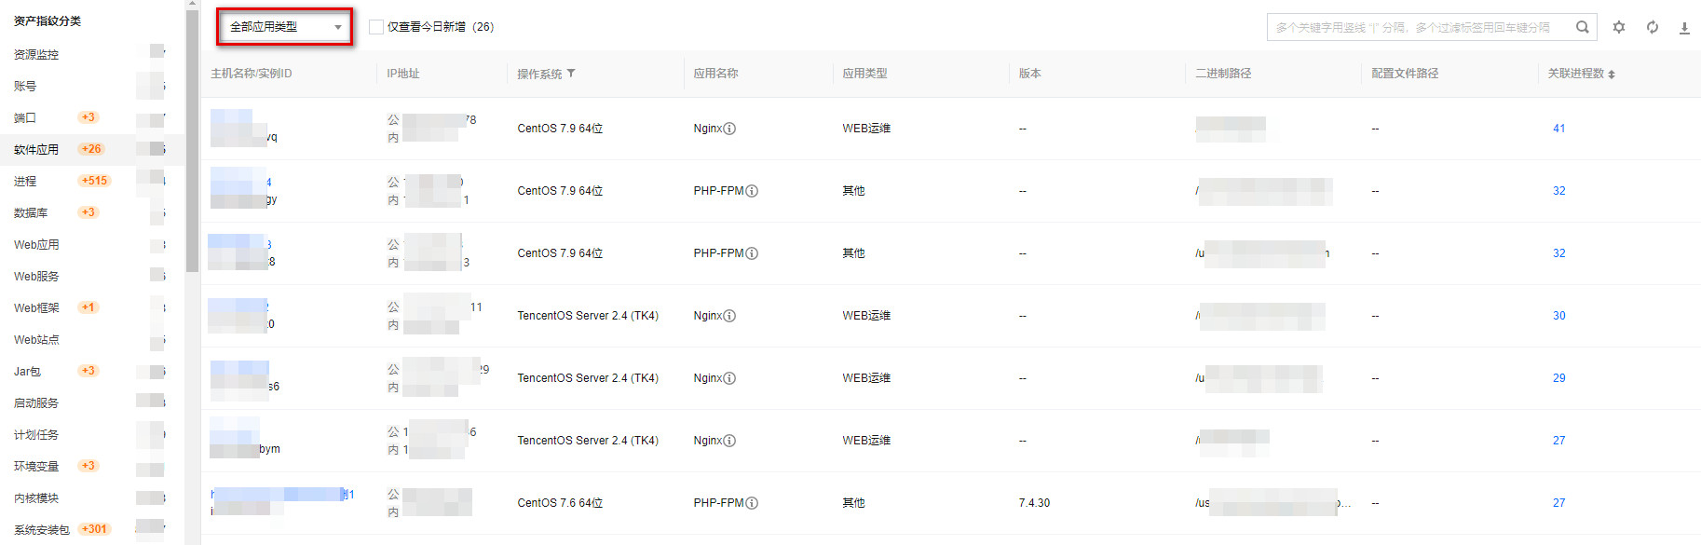Check the 仅查看今日新增 checkbox
This screenshot has height=545, width=1701.
[x=376, y=27]
